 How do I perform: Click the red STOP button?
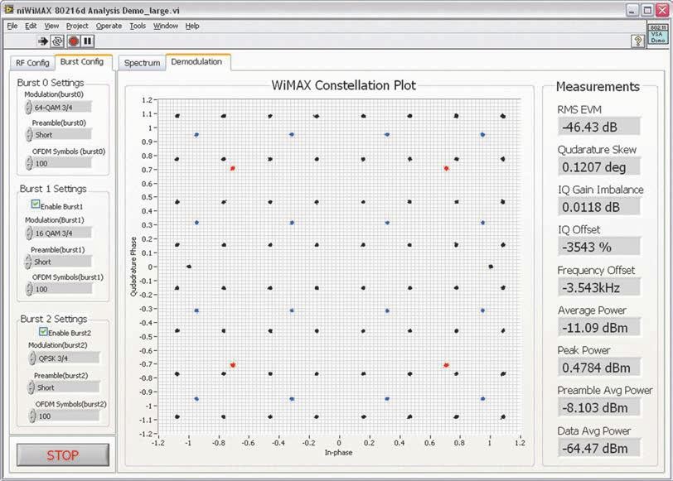[63, 455]
